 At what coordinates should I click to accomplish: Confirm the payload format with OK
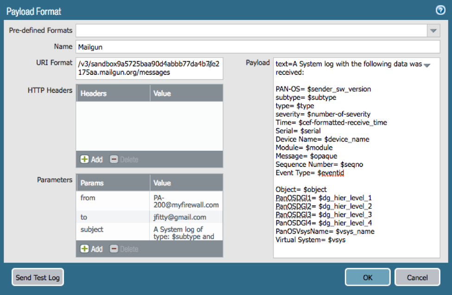367,277
